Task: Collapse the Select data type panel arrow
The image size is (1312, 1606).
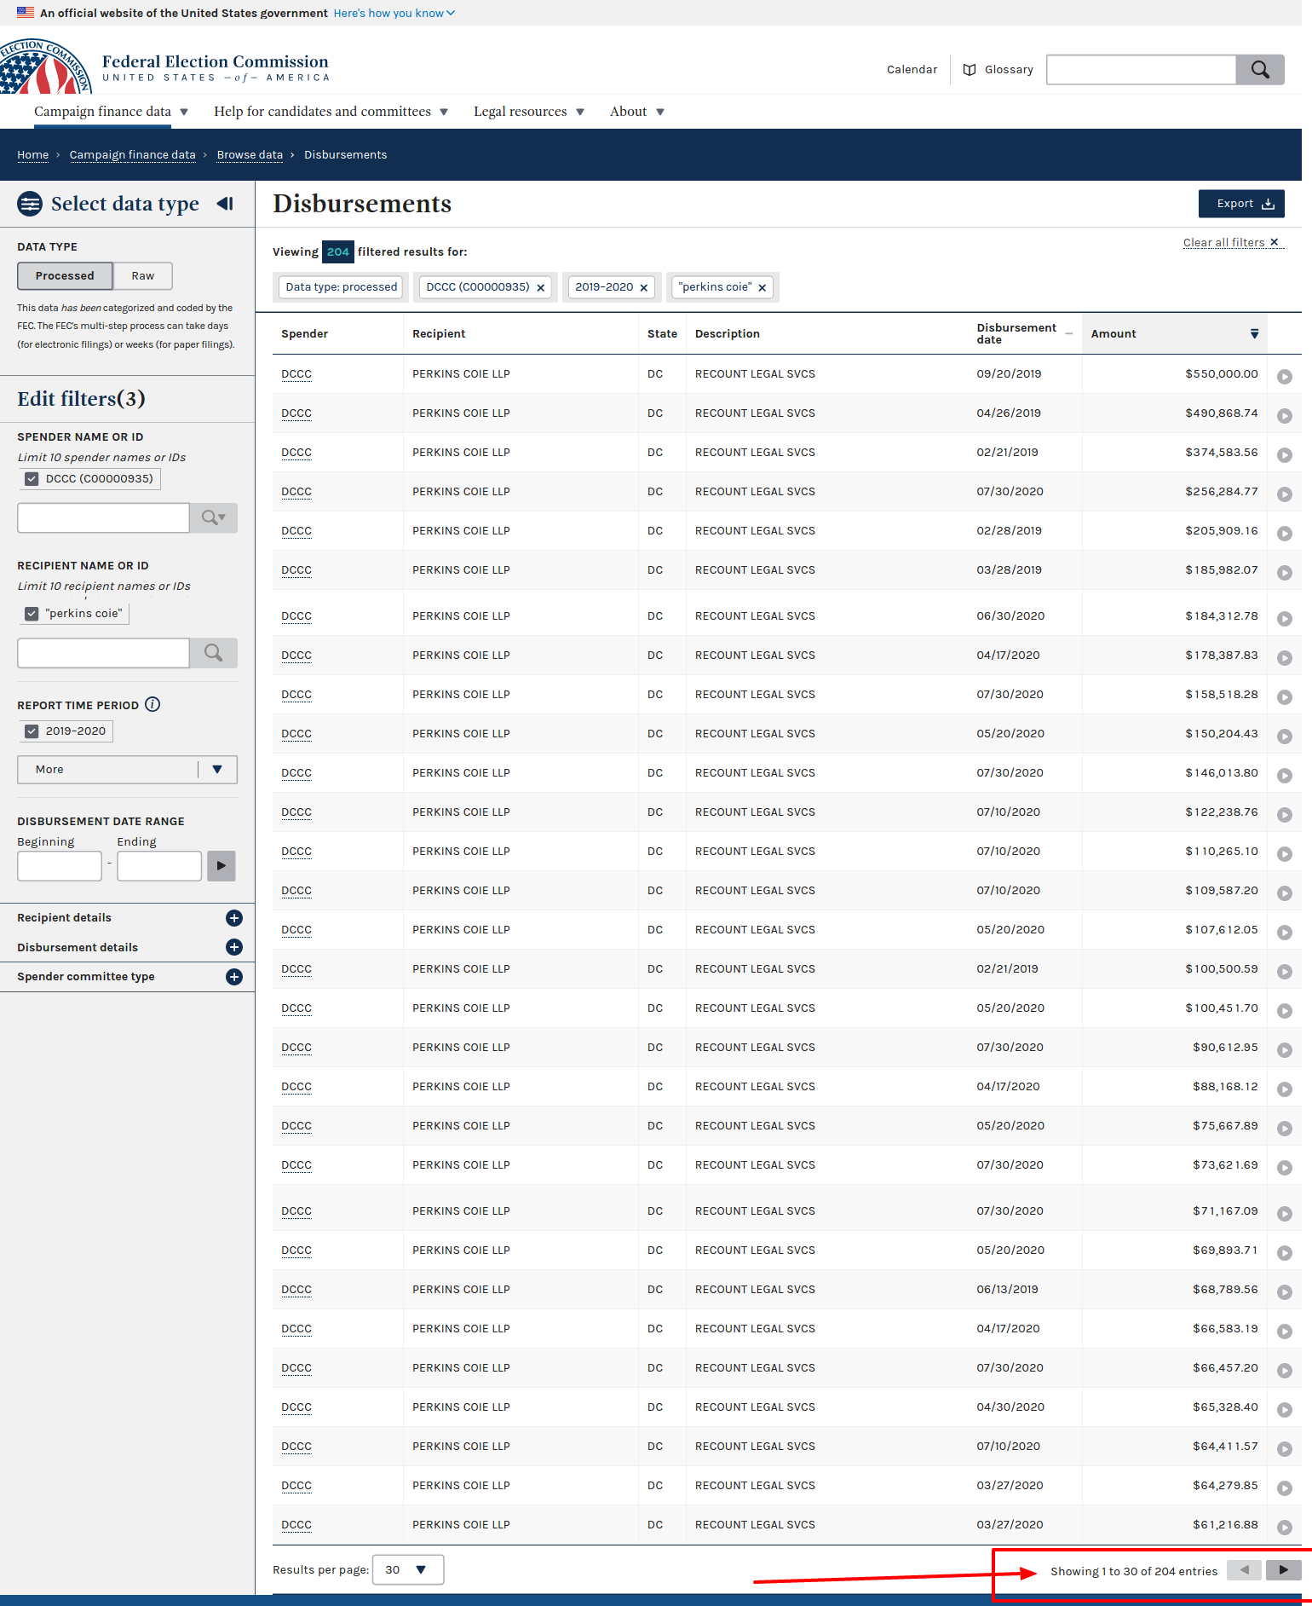Action: pyautogui.click(x=225, y=204)
